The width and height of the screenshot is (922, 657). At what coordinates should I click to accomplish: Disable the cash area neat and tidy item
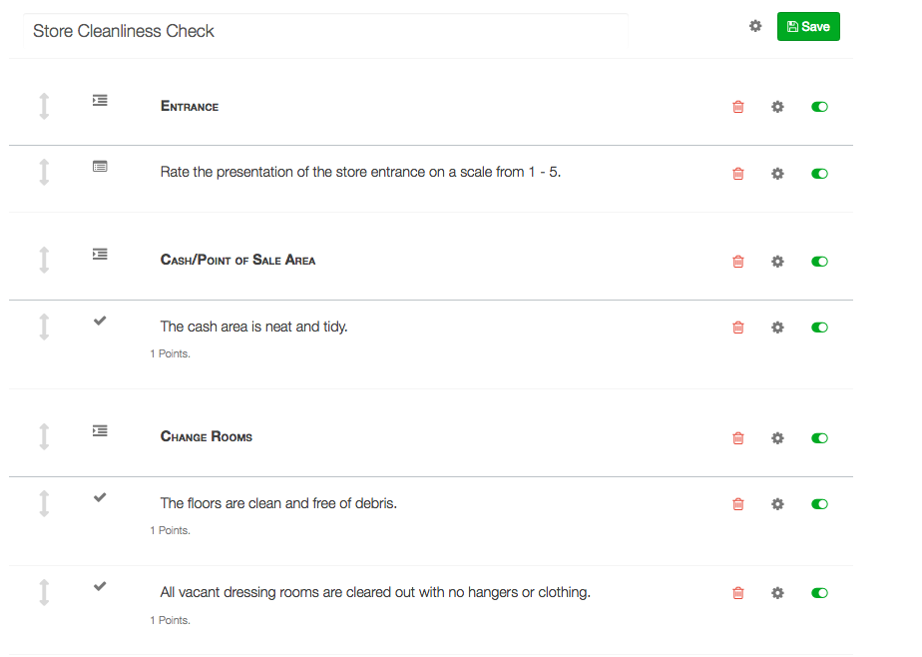pos(819,328)
